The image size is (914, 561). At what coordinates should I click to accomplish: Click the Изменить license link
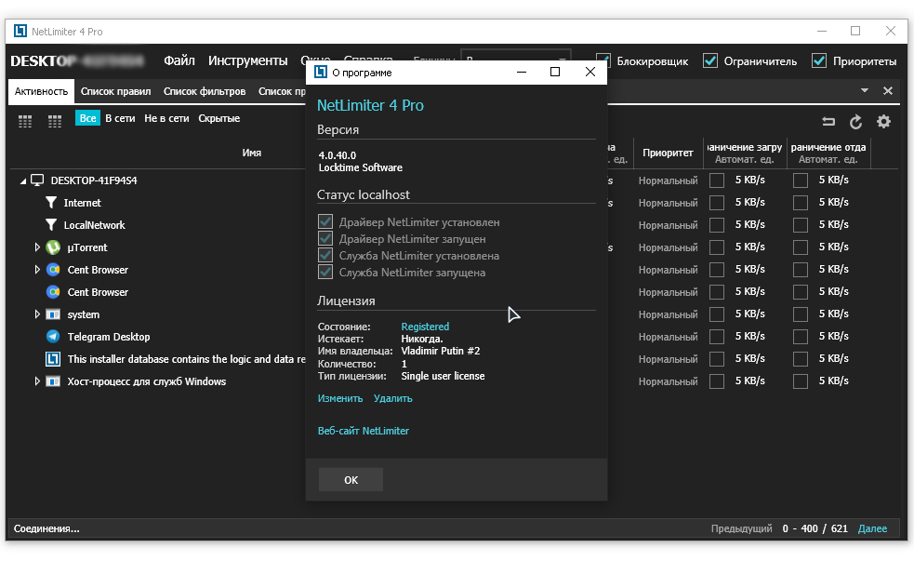339,398
